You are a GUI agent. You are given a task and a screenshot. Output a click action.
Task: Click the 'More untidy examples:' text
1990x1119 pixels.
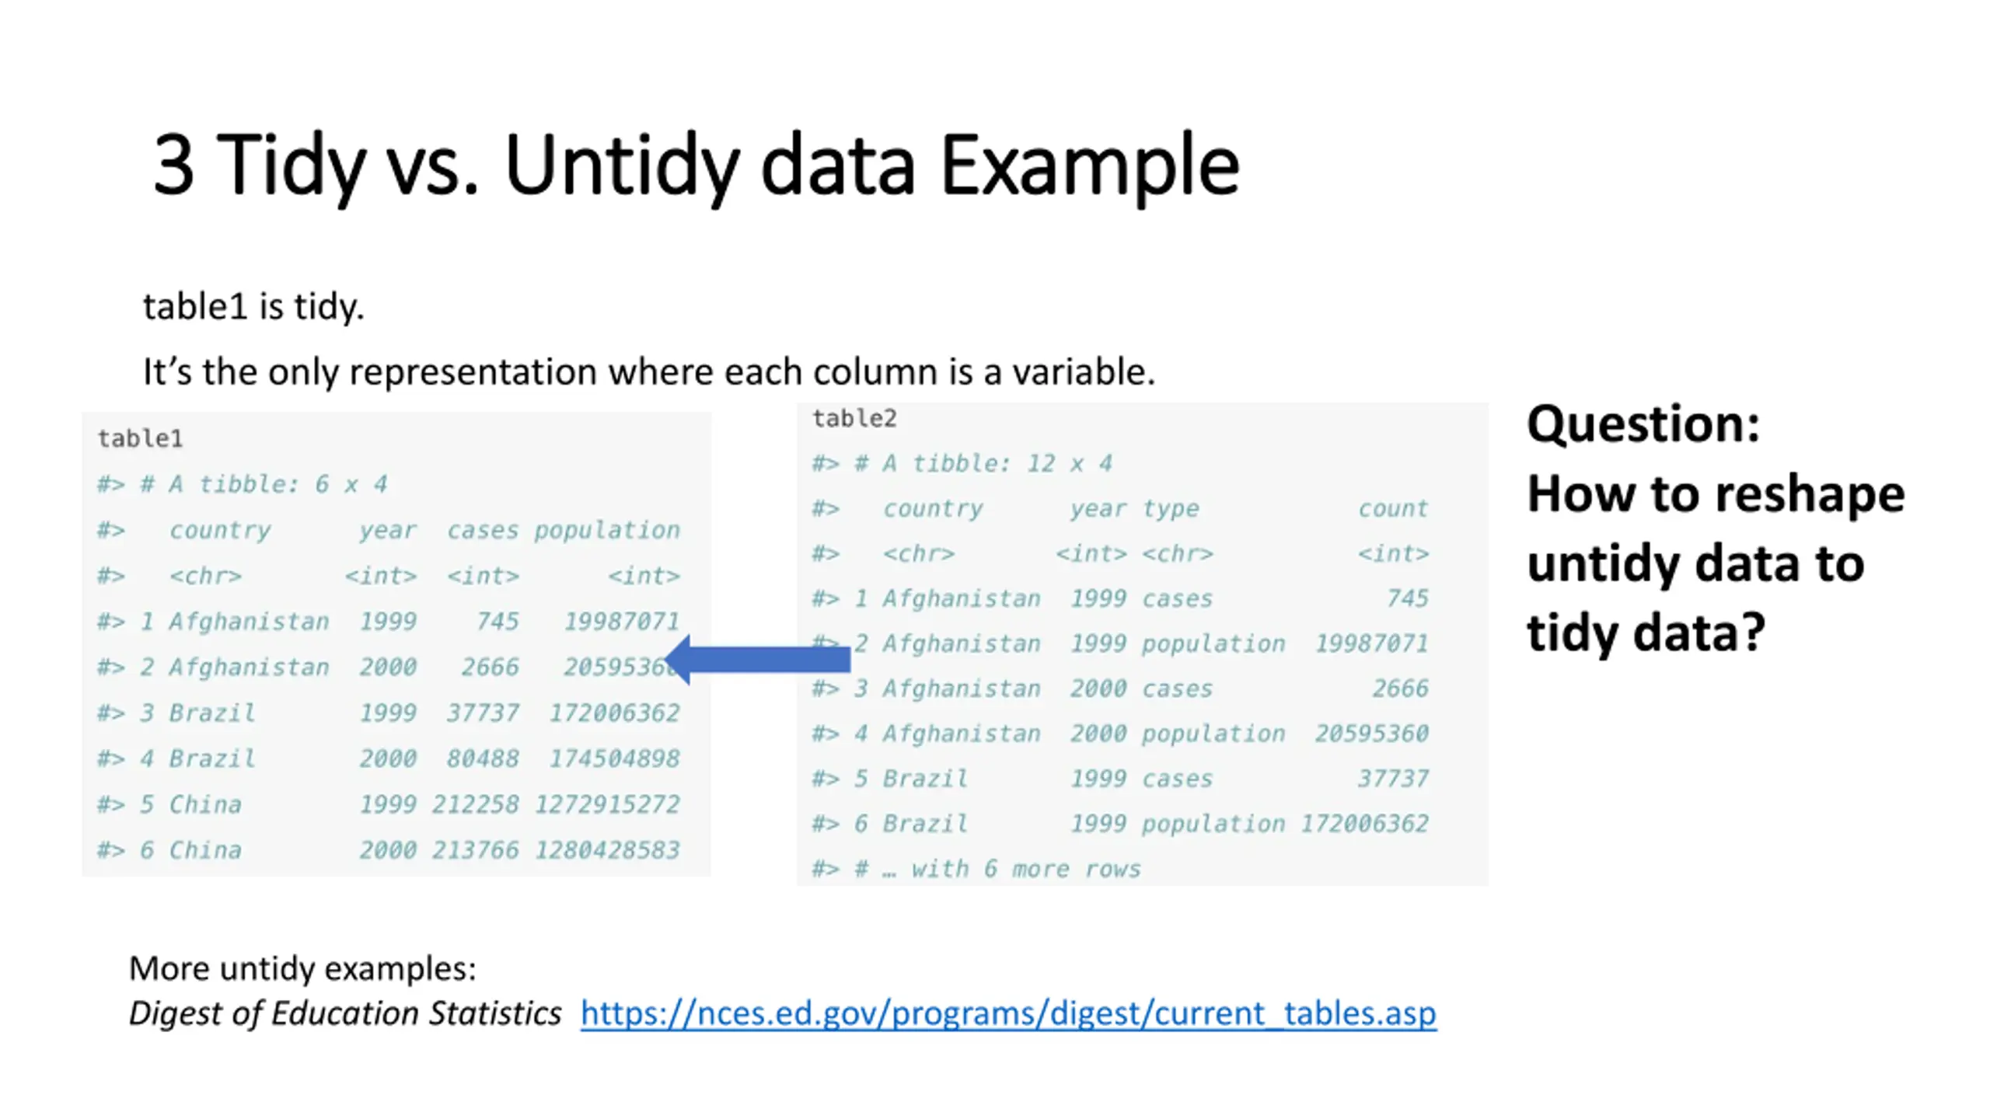tap(302, 969)
